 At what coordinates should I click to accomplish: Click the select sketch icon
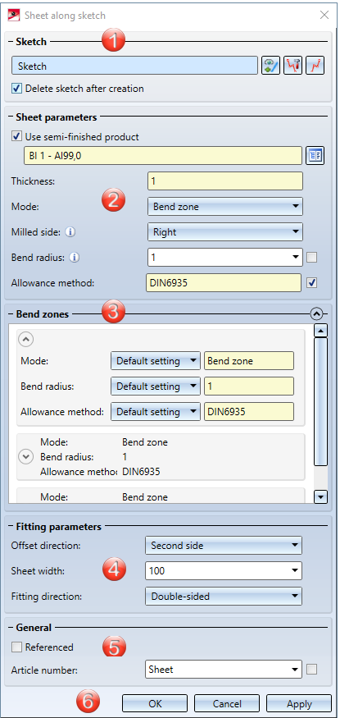pyautogui.click(x=270, y=66)
